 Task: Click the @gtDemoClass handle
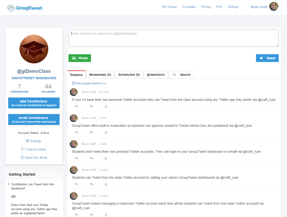pos(34,71)
